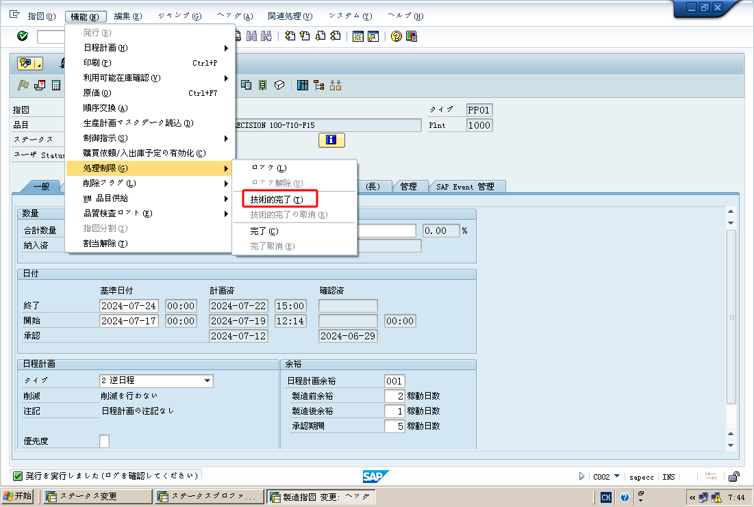The image size is (754, 507).
Task: Click the 3D box component icon in the toolbar
Action: coord(279,85)
